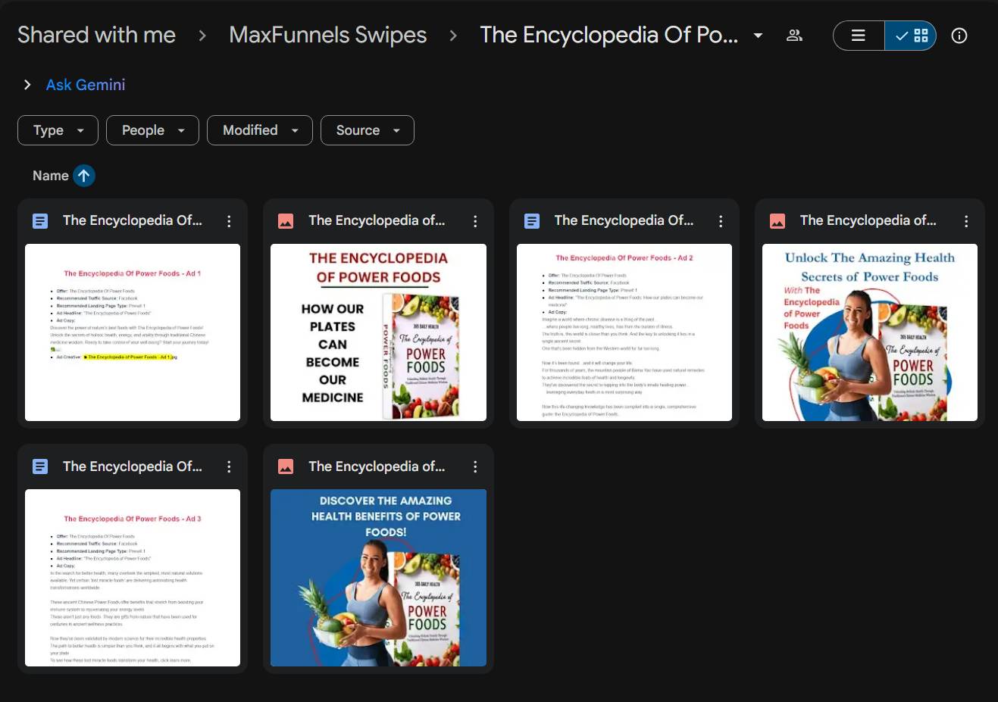This screenshot has height=702, width=998.
Task: Expand the Modified filter dropdown
Action: pos(259,130)
